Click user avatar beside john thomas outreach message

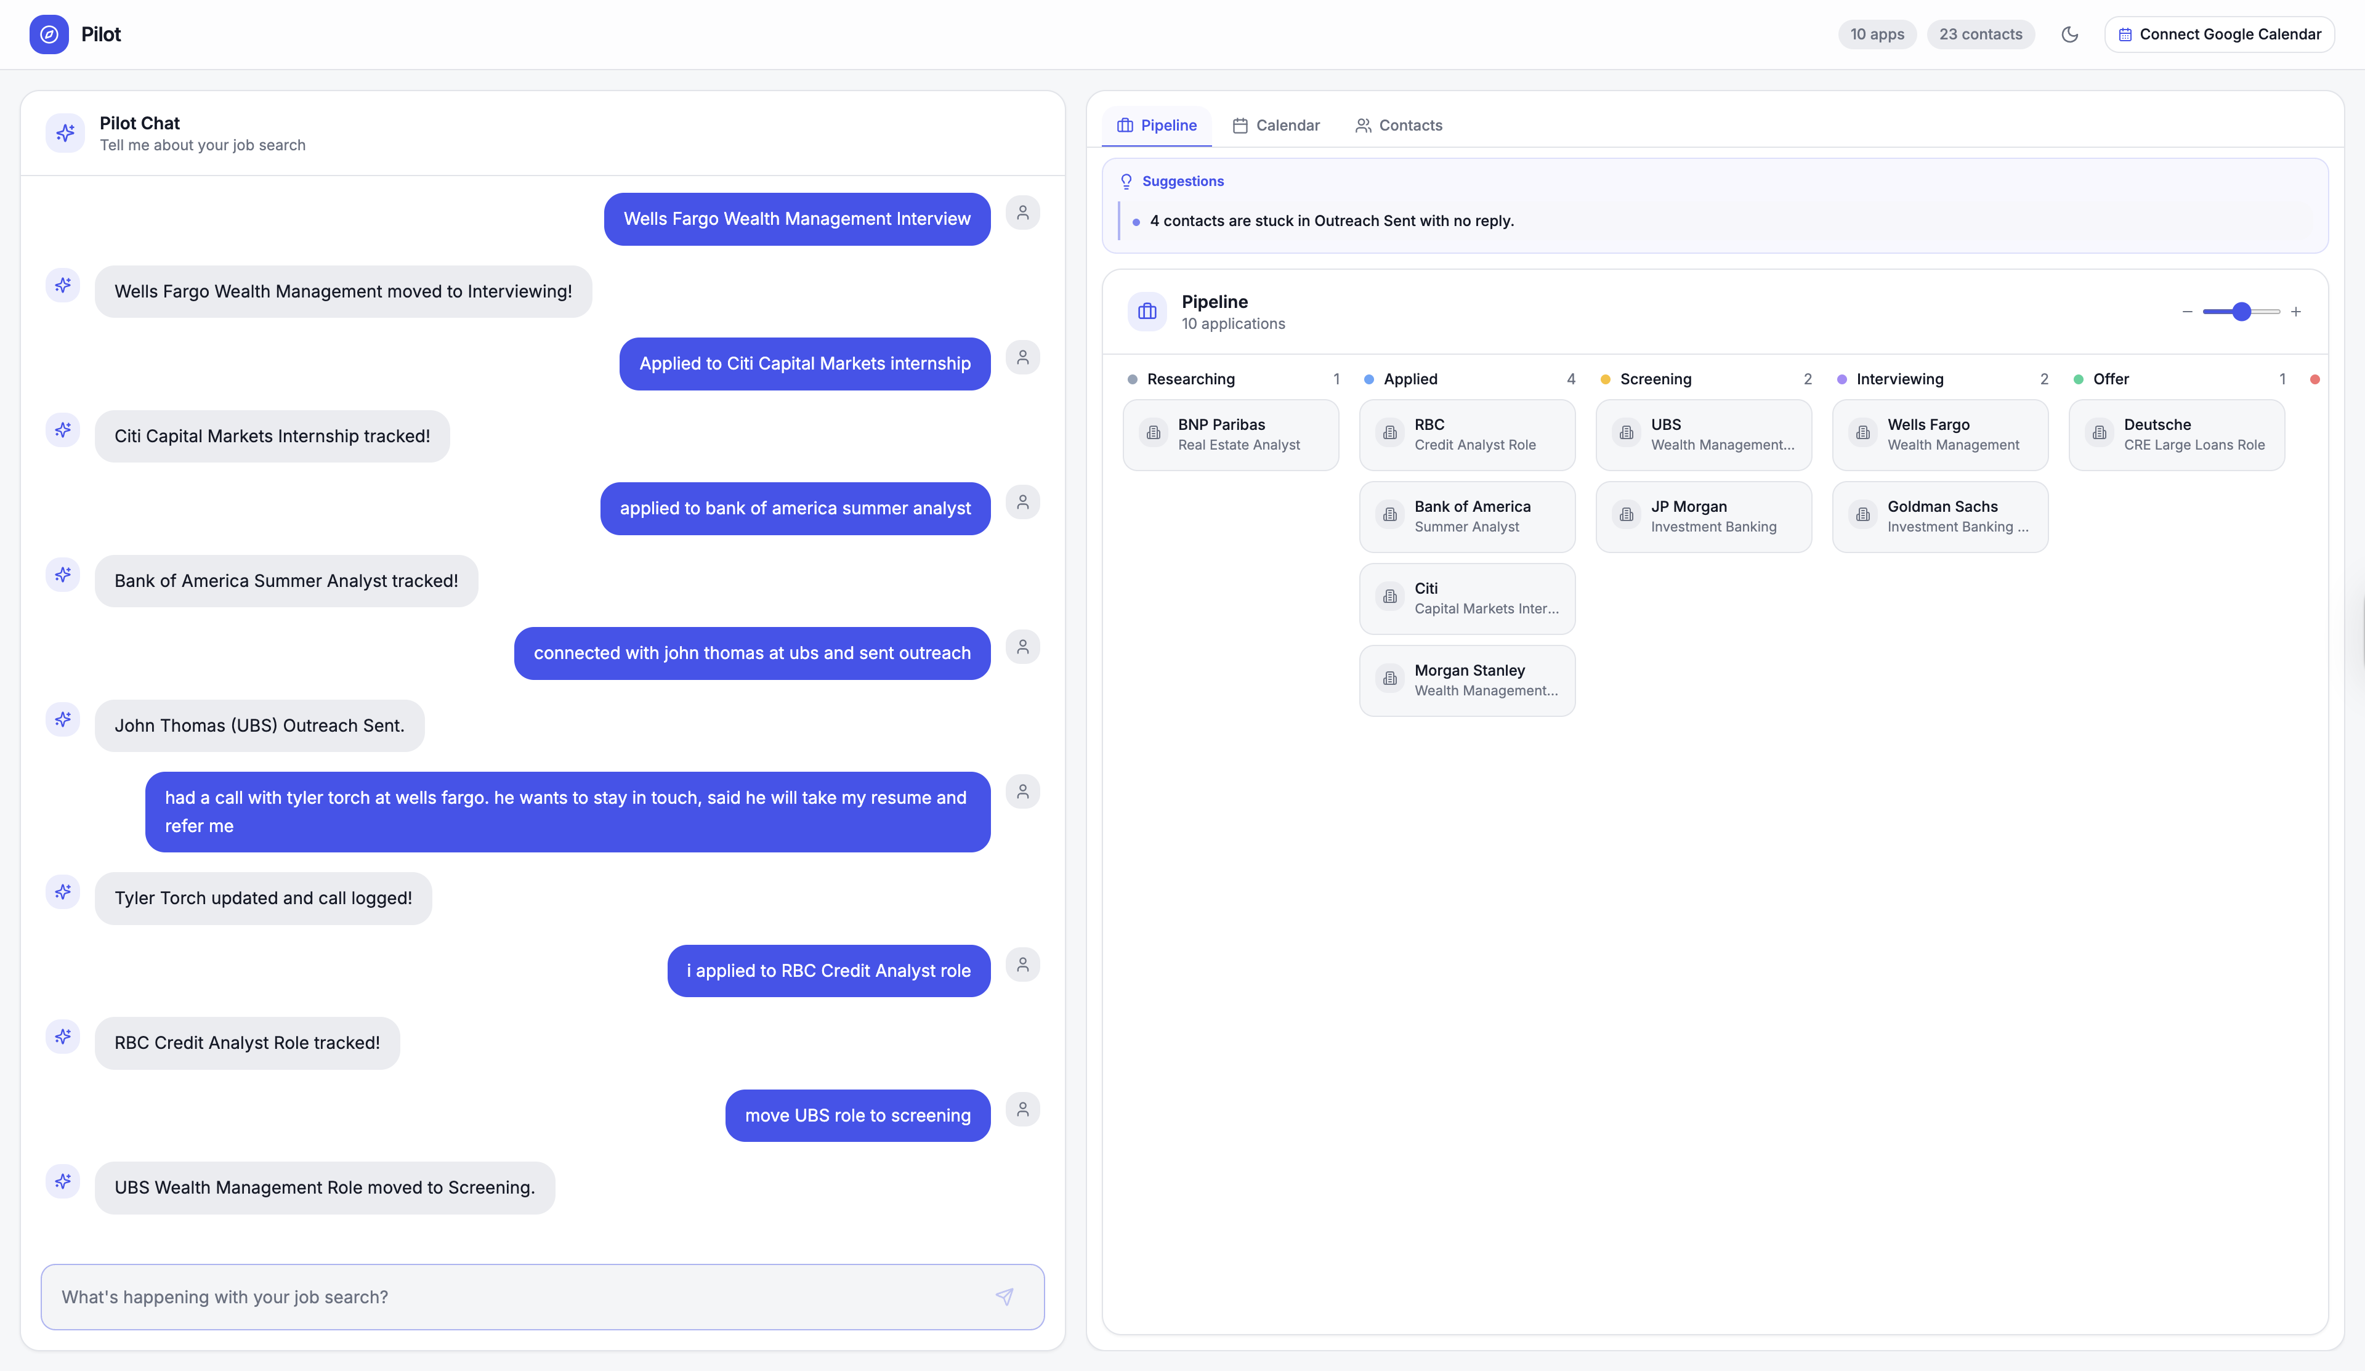coord(1022,647)
